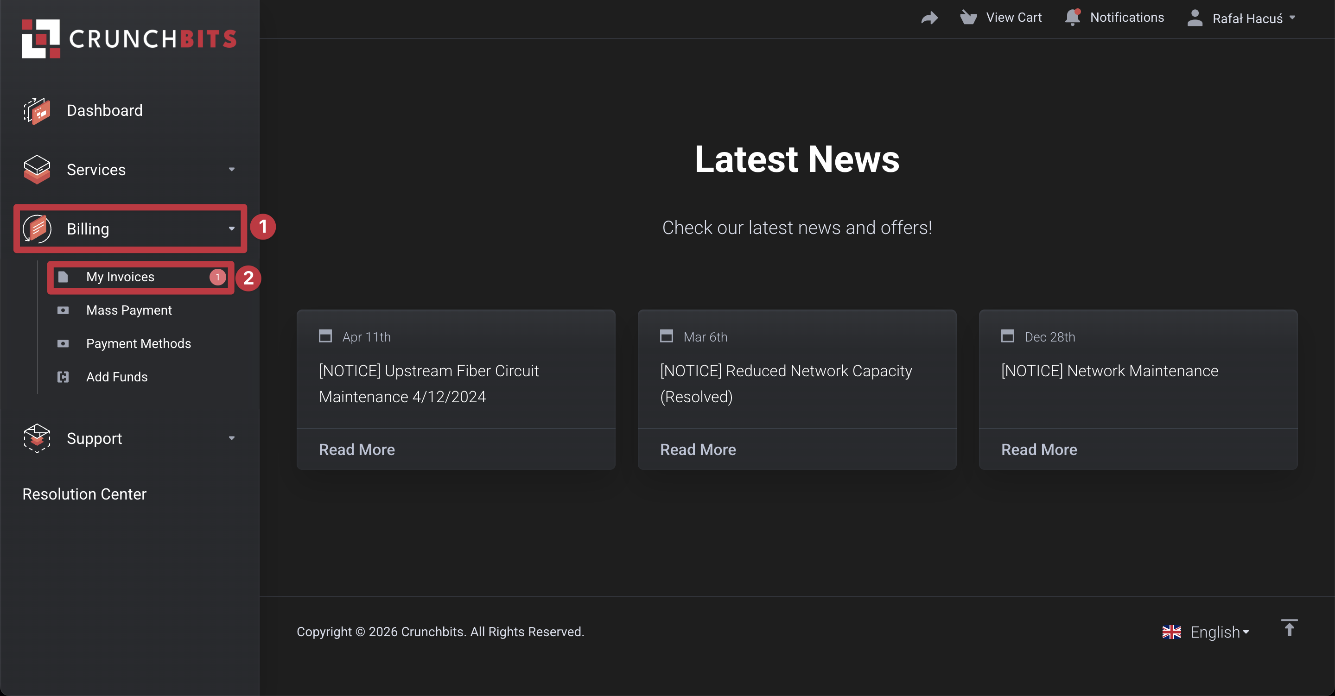Click the share arrow icon in header
The width and height of the screenshot is (1335, 696).
pos(929,18)
